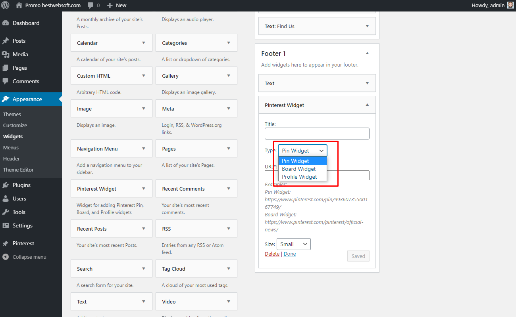Open the Header submenu item
516x317 pixels.
pyautogui.click(x=12, y=158)
